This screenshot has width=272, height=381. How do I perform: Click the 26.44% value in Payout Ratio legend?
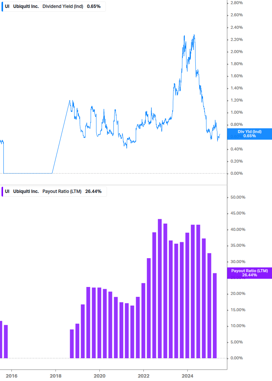(93, 191)
